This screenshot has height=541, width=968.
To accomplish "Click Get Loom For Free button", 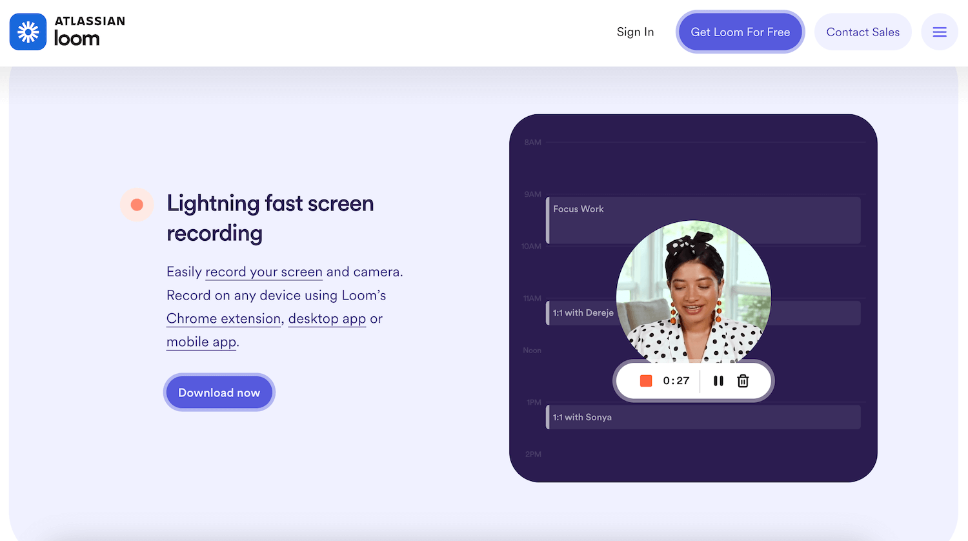I will 740,32.
